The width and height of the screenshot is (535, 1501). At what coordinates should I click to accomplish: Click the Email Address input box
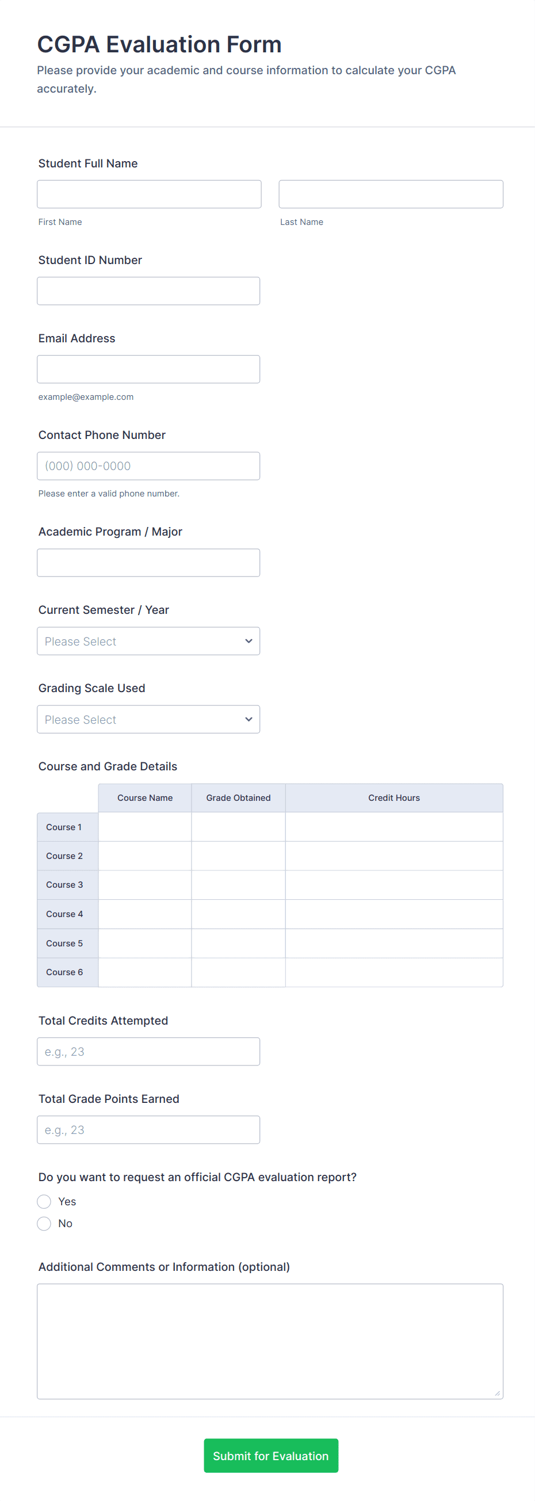point(148,369)
